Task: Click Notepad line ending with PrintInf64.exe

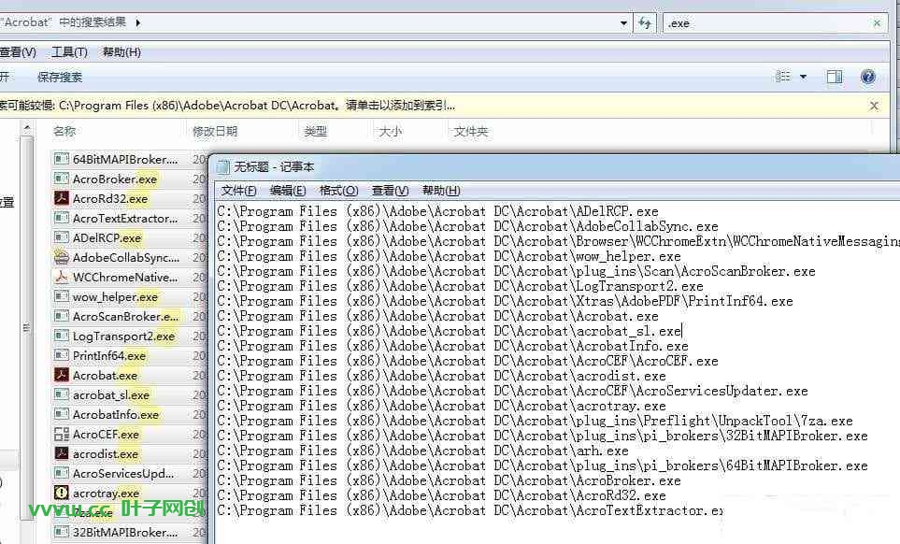Action: tap(505, 301)
